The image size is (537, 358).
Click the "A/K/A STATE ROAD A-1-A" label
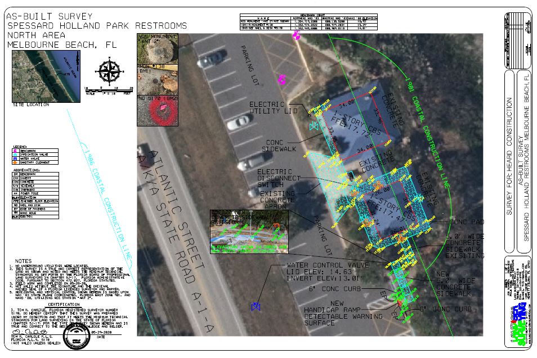click(174, 243)
